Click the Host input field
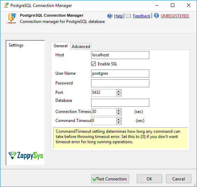Image resolution: width=197 pixels, height=187 pixels. [120, 55]
